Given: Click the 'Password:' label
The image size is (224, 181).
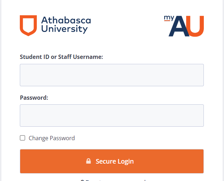Looking at the screenshot, I should 34,97.
